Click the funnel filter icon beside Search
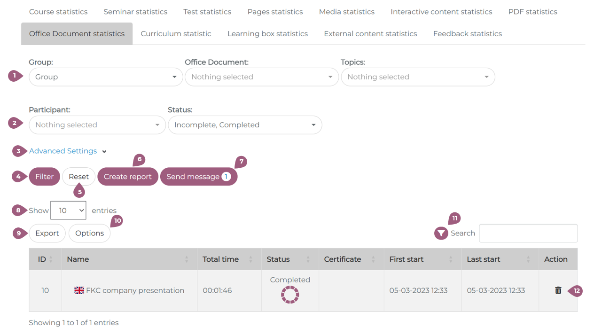The image size is (594, 335). point(441,233)
